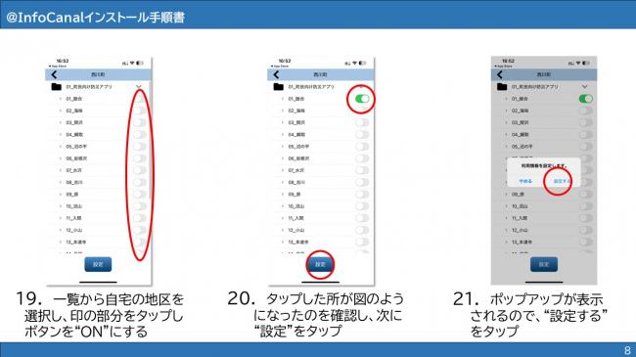Screen dimensions: 636x357
Task: Select the 13 district row label in step 19 phone
Action: tap(76, 243)
